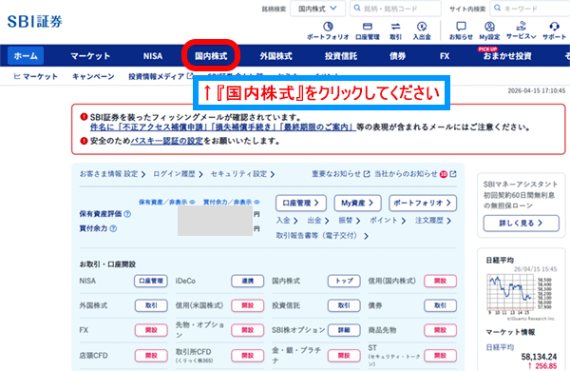Image resolution: width=570 pixels, height=371 pixels.
Task: Click 開設 for 店頭CFD
Action: (x=151, y=356)
